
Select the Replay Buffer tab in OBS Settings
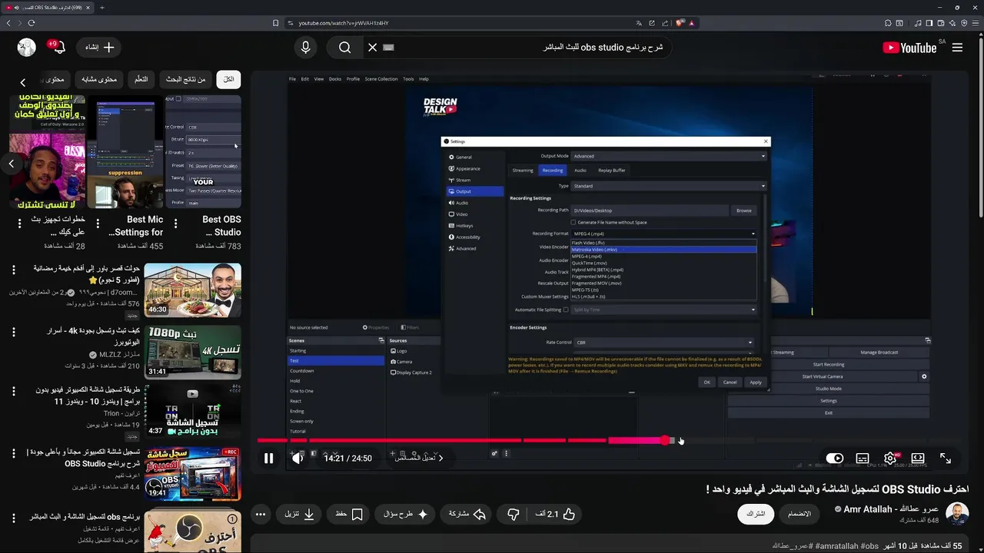pos(612,171)
